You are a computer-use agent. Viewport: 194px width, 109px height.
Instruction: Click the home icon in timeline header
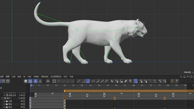(x=184, y=77)
